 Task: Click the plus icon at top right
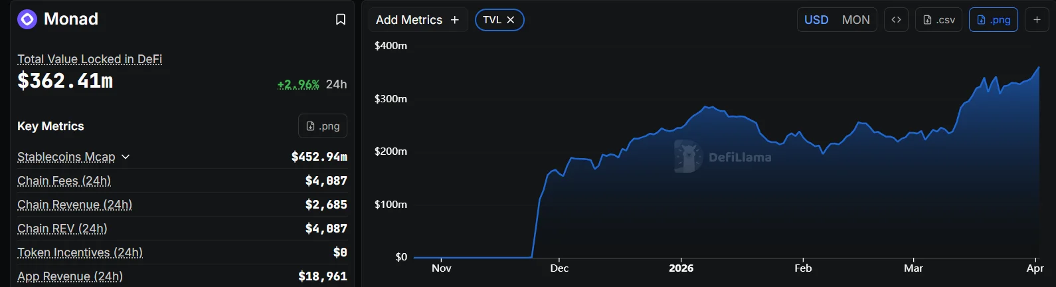pos(1037,20)
